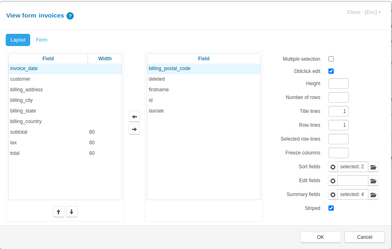Select the total row
Image resolution: width=392 pixels, height=249 pixels.
coord(65,153)
